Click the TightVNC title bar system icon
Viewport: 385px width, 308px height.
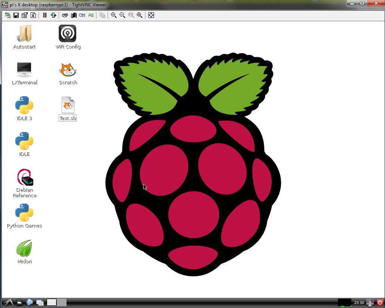(4, 4)
